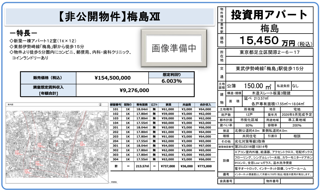This screenshot has height=190, width=320.
Task: Click the north compass icon on map
Action: point(100,105)
